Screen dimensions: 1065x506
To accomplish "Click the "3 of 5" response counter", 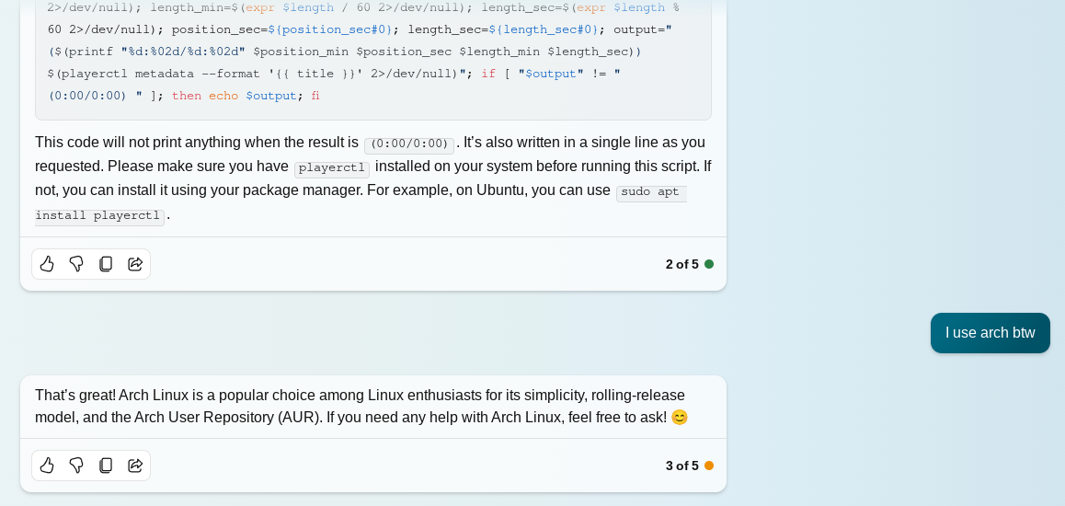I will pos(681,466).
